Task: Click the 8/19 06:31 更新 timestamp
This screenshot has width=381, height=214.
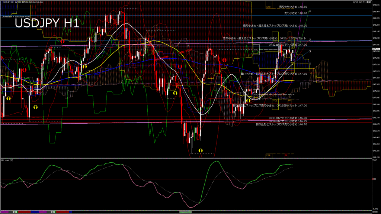Action: [362, 2]
